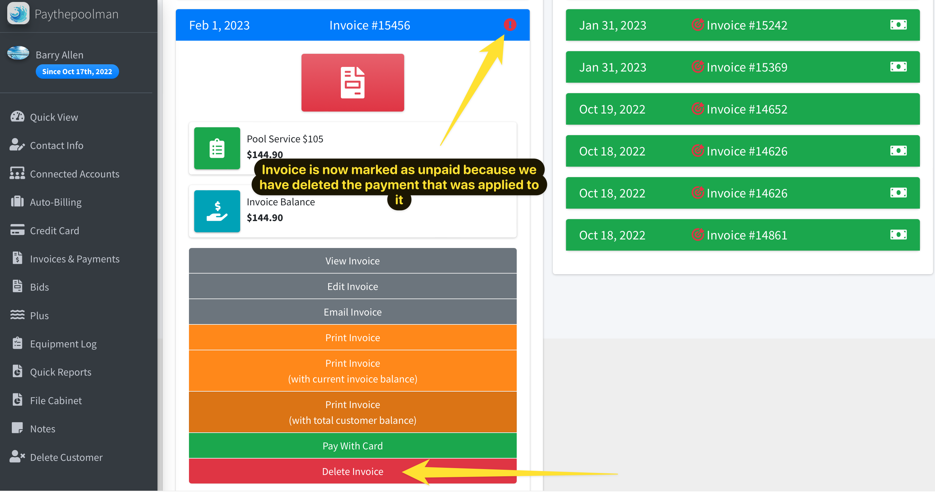
Task: Click the green clipboard icon beside Pool Service
Action: click(217, 149)
